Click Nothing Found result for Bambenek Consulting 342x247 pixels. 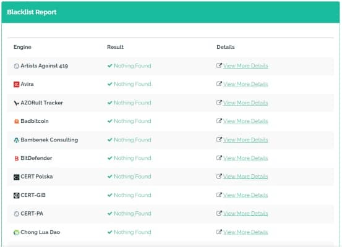(132, 140)
